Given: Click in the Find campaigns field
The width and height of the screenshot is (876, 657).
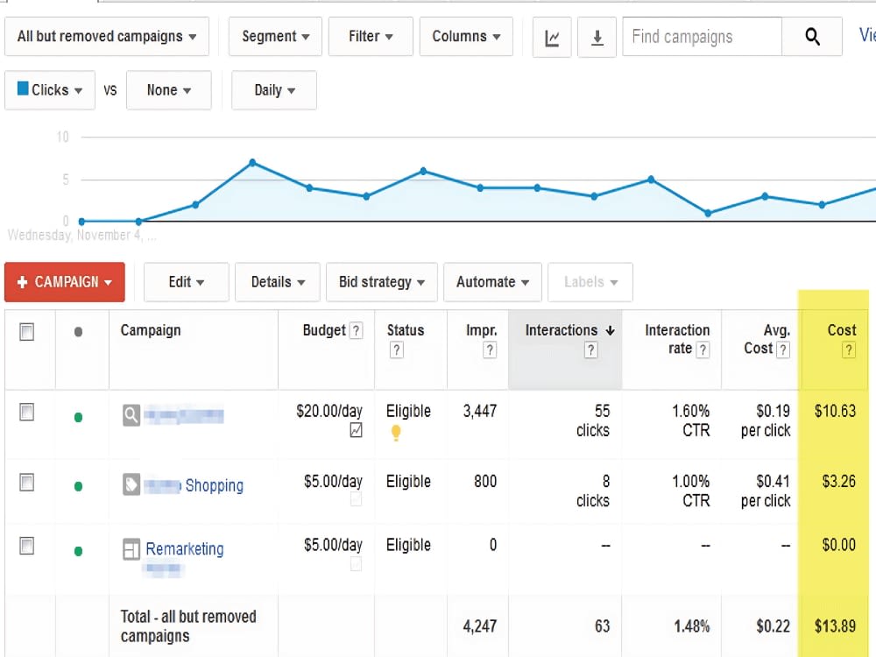Looking at the screenshot, I should pos(703,37).
